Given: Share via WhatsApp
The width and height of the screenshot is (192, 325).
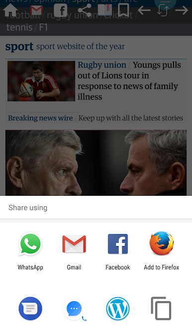Looking at the screenshot, I should point(30,251).
